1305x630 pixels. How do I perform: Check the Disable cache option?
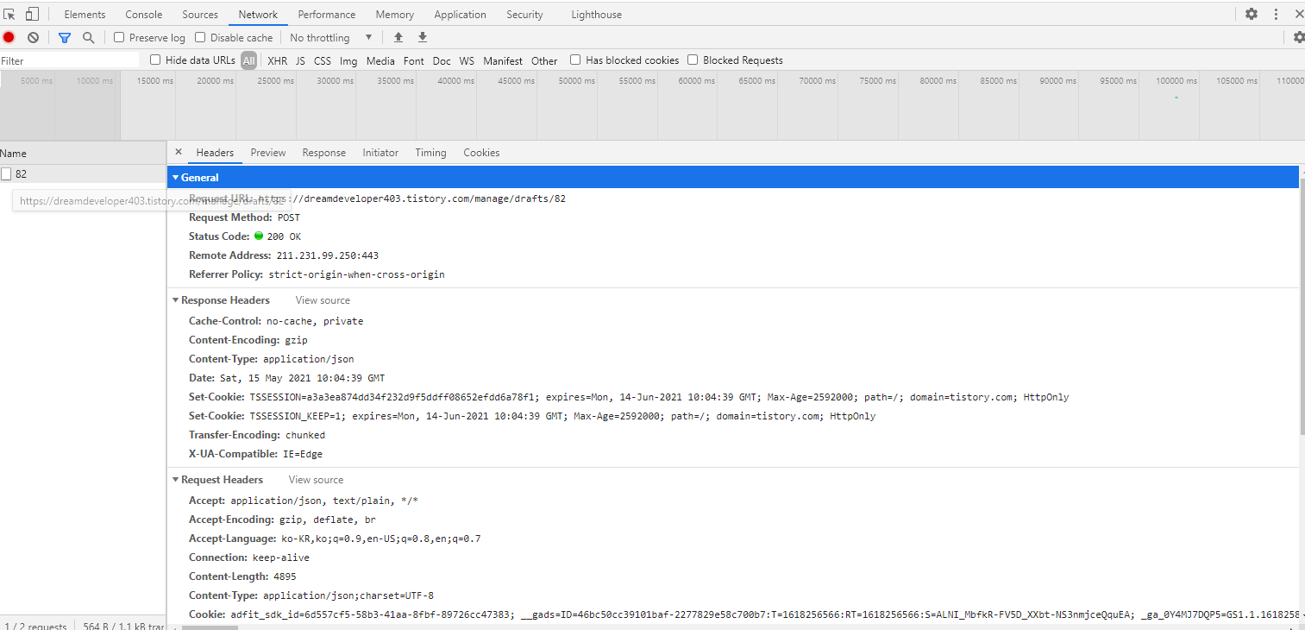(200, 37)
